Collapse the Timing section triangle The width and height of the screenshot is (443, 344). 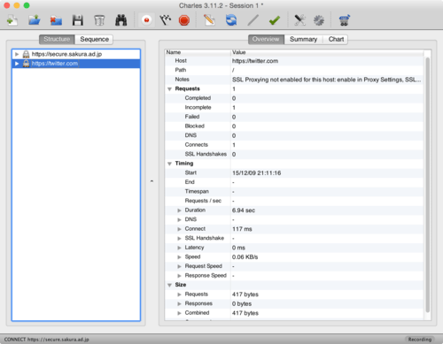point(169,164)
